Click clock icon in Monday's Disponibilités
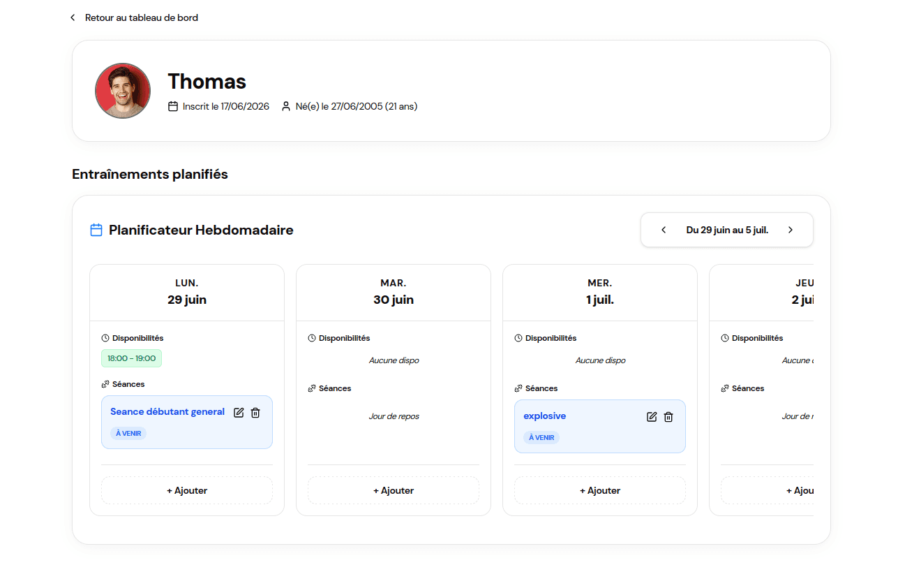This screenshot has height=565, width=898. 105,338
